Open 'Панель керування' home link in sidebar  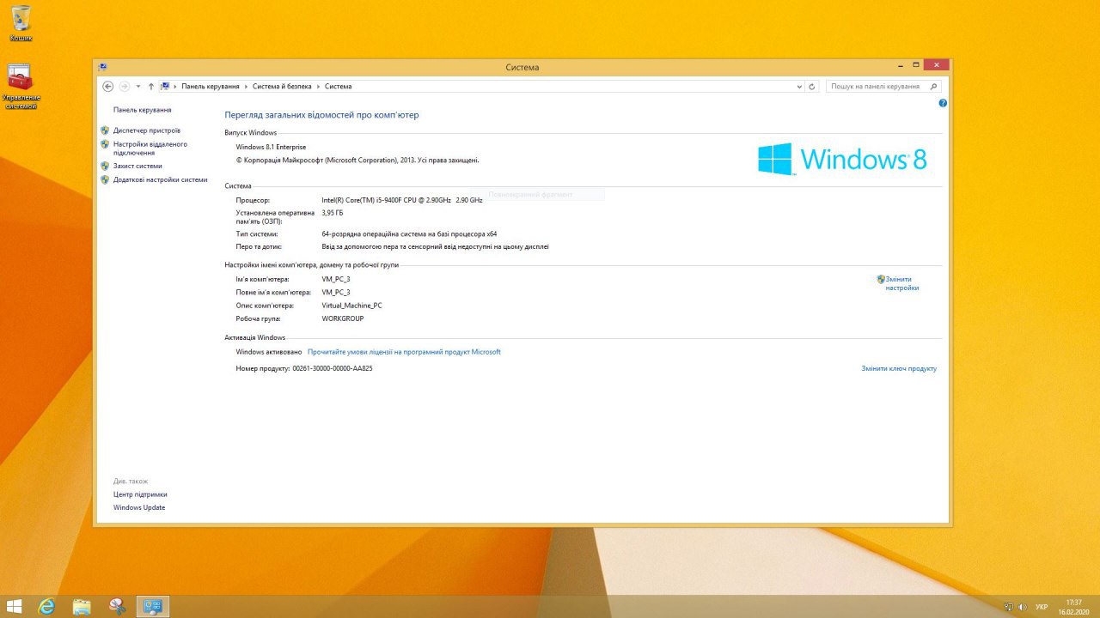click(x=142, y=110)
